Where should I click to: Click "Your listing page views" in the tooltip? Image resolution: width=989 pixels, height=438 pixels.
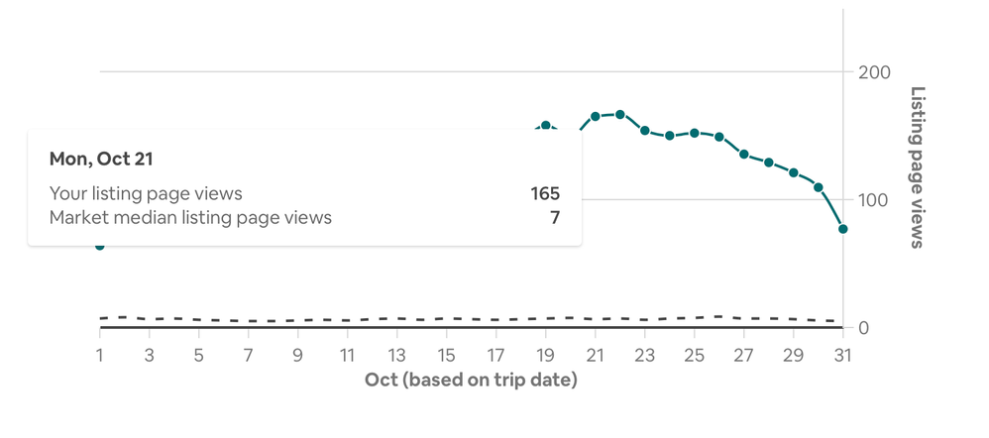(146, 193)
